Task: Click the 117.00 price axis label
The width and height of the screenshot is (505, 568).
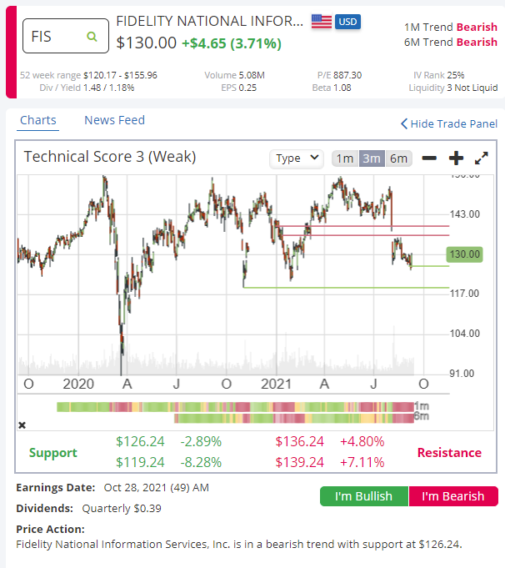Action: 465,294
